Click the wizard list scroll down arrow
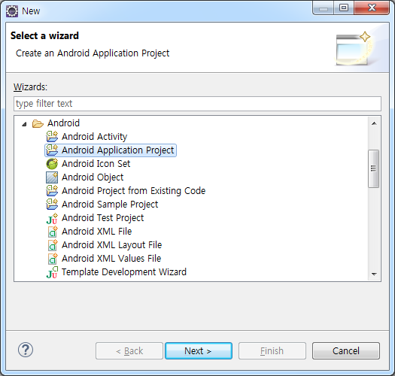The height and width of the screenshot is (376, 395). (374, 274)
